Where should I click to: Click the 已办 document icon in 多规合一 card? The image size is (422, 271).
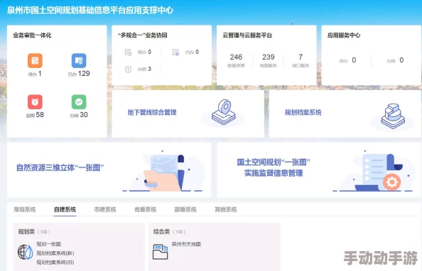click(175, 52)
